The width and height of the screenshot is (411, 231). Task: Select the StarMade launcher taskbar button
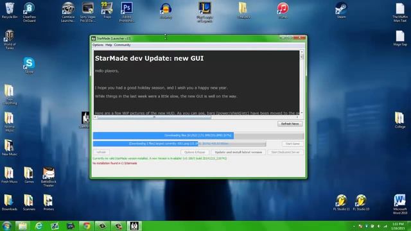pos(134,226)
